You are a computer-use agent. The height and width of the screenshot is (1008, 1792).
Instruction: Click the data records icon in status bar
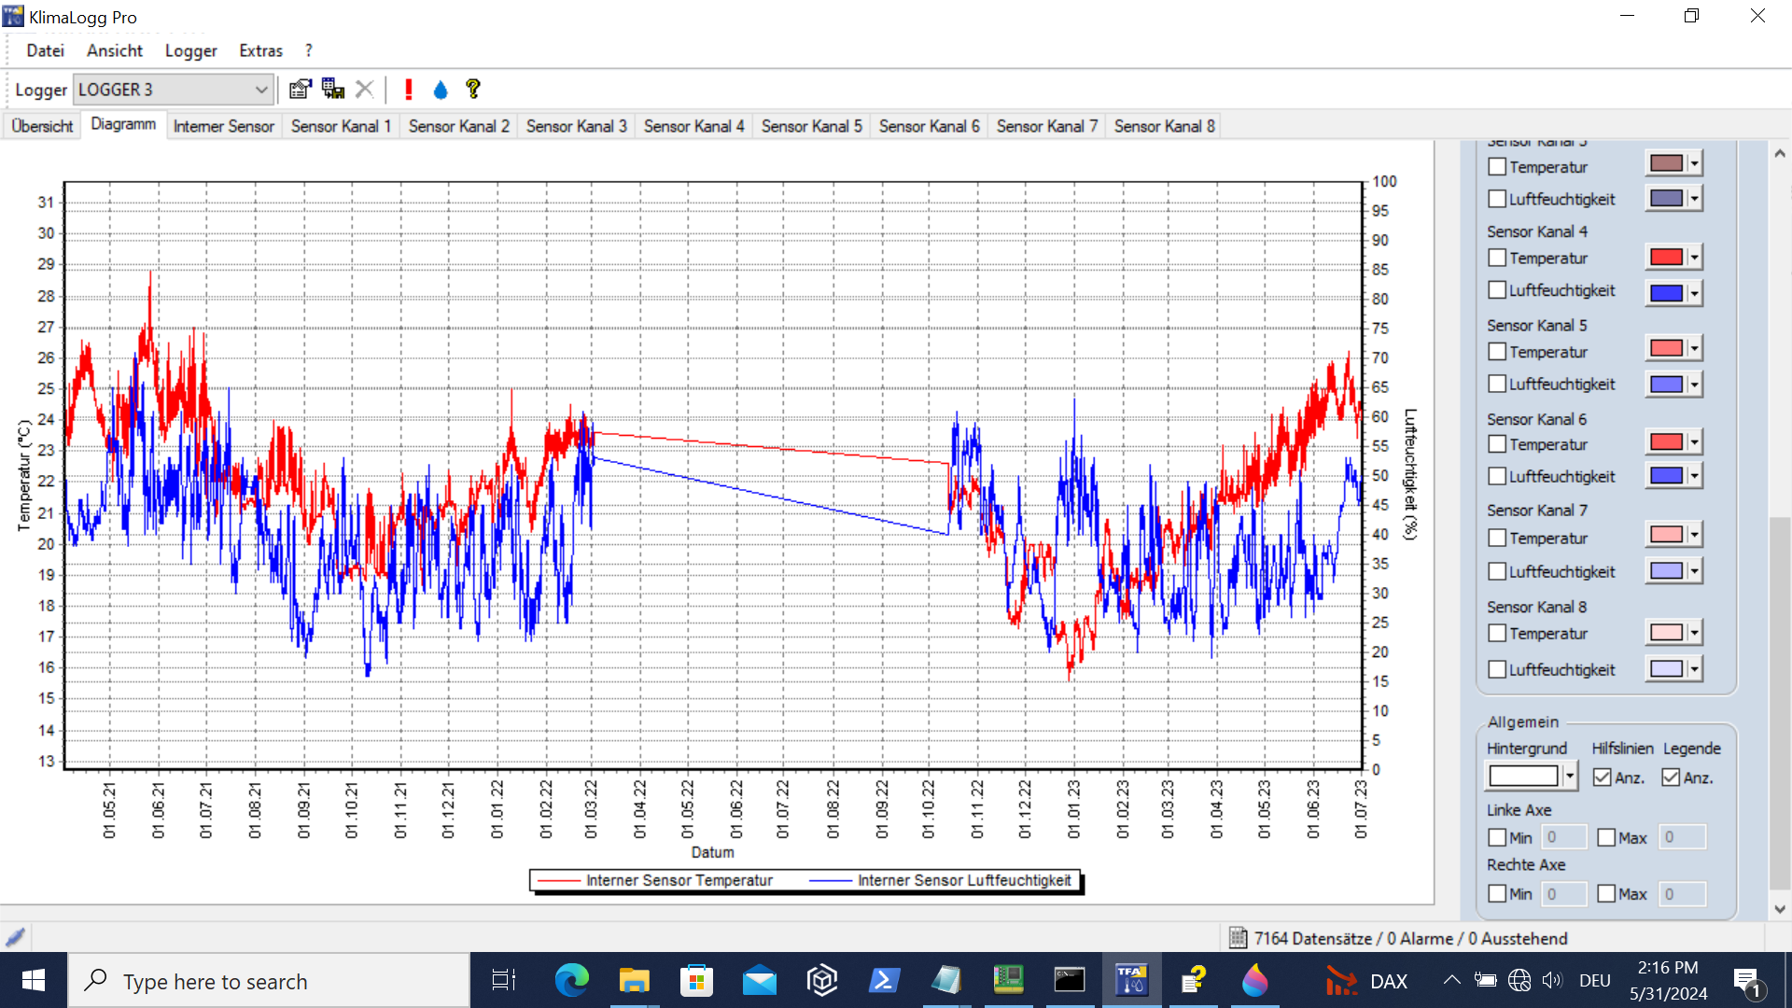pos(1238,938)
